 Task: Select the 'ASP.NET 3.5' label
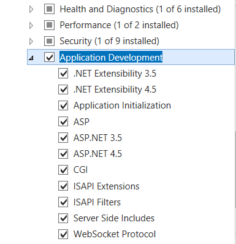point(97,138)
